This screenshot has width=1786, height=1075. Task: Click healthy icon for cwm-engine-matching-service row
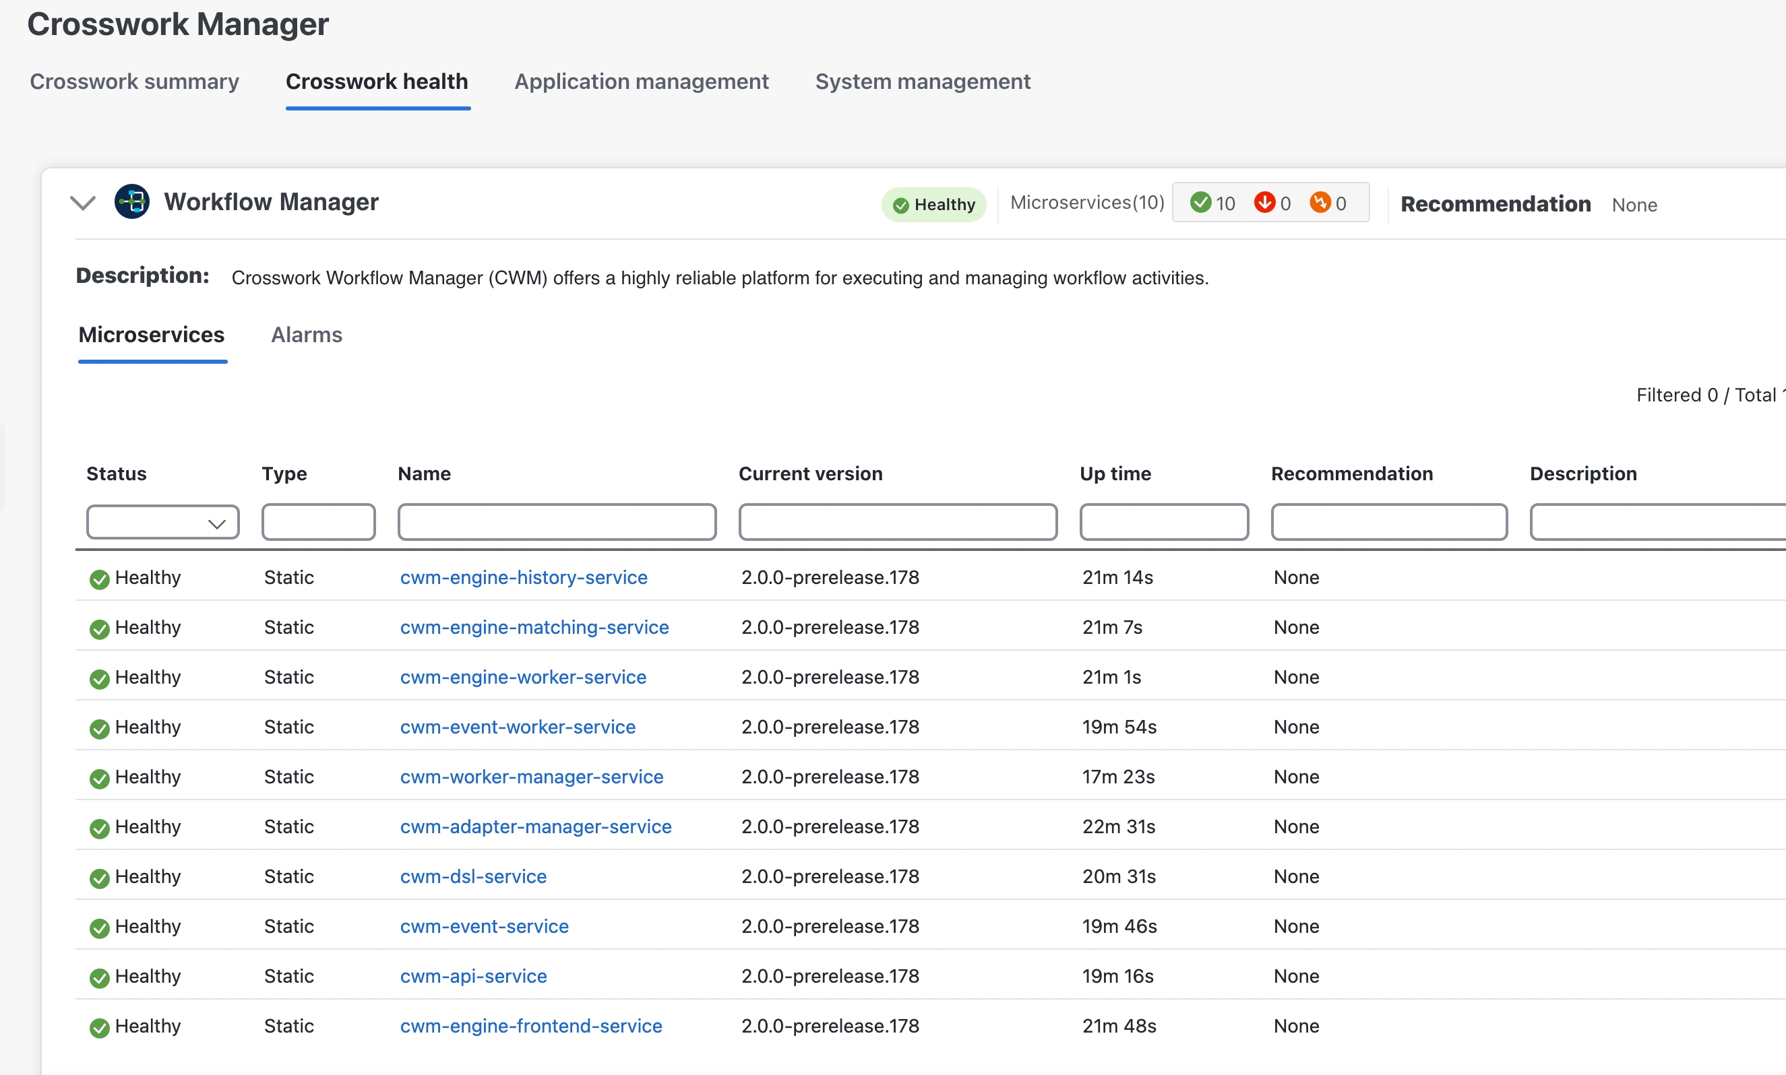pos(99,629)
